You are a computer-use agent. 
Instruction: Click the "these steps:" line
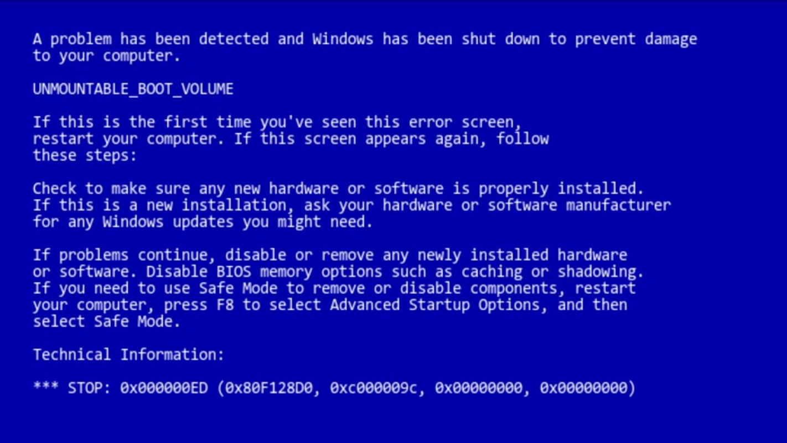(x=85, y=155)
